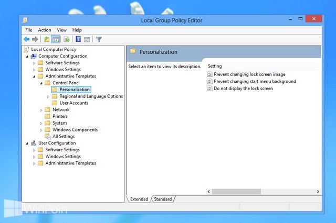Open Help via blue question mark icon
Image resolution: width=336 pixels, height=223 pixels.
pos(78,39)
